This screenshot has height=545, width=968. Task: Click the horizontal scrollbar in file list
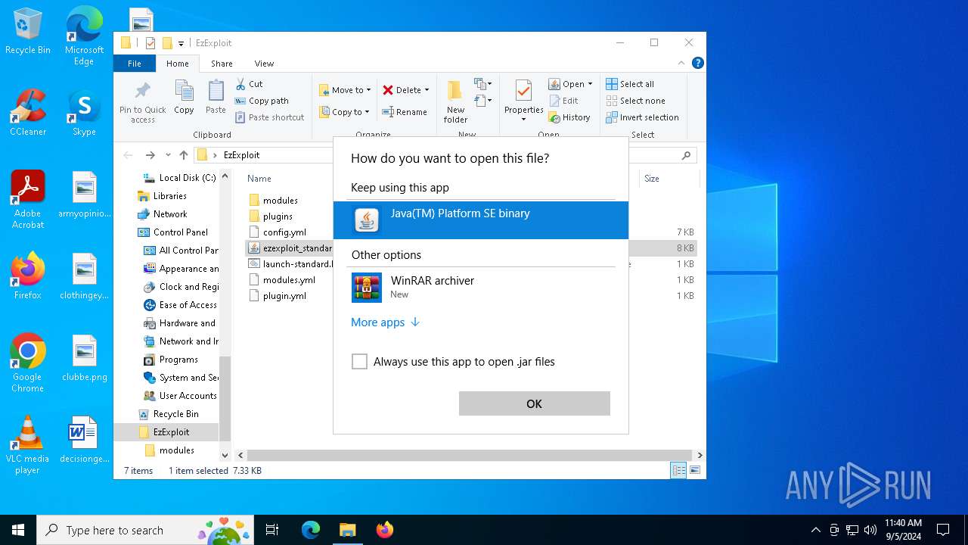469,455
